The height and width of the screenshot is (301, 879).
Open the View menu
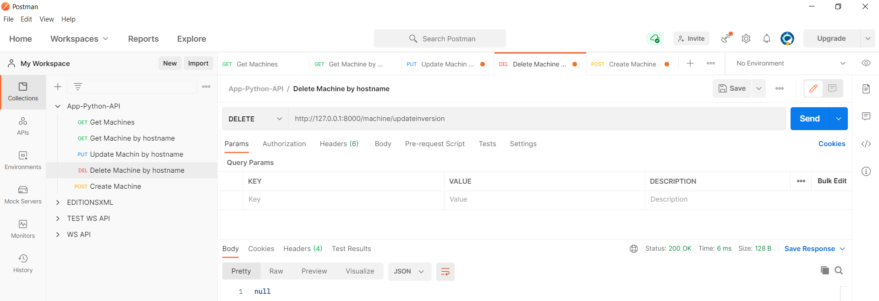coord(47,19)
